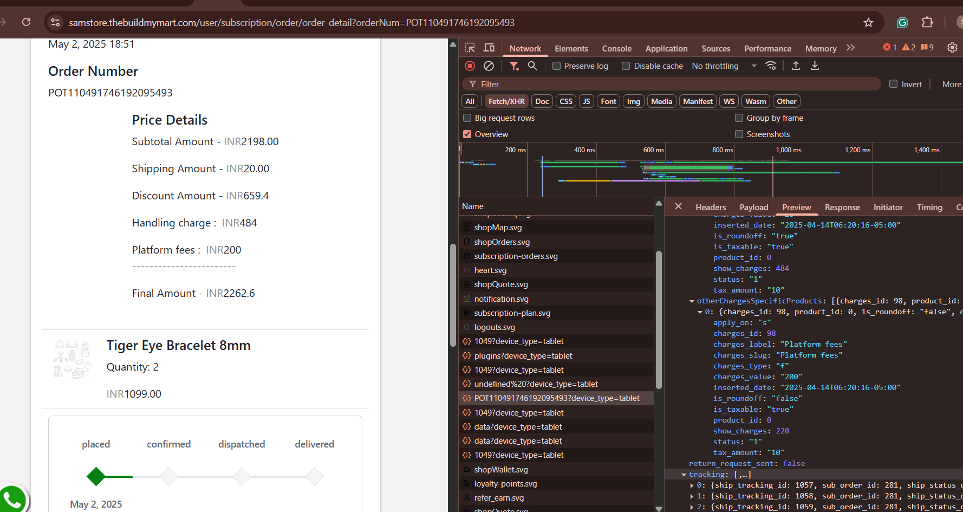The width and height of the screenshot is (963, 512).
Task: Filter requests by Img type
Action: tap(633, 101)
